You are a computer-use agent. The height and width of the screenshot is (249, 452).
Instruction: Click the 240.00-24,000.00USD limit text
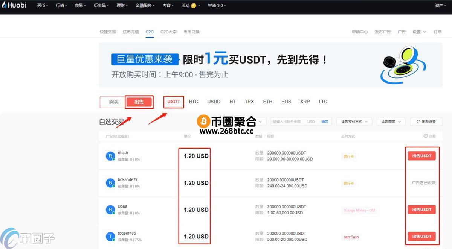click(287, 186)
